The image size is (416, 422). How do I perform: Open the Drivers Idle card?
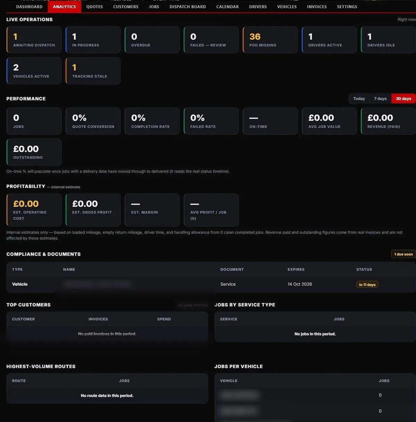point(388,40)
